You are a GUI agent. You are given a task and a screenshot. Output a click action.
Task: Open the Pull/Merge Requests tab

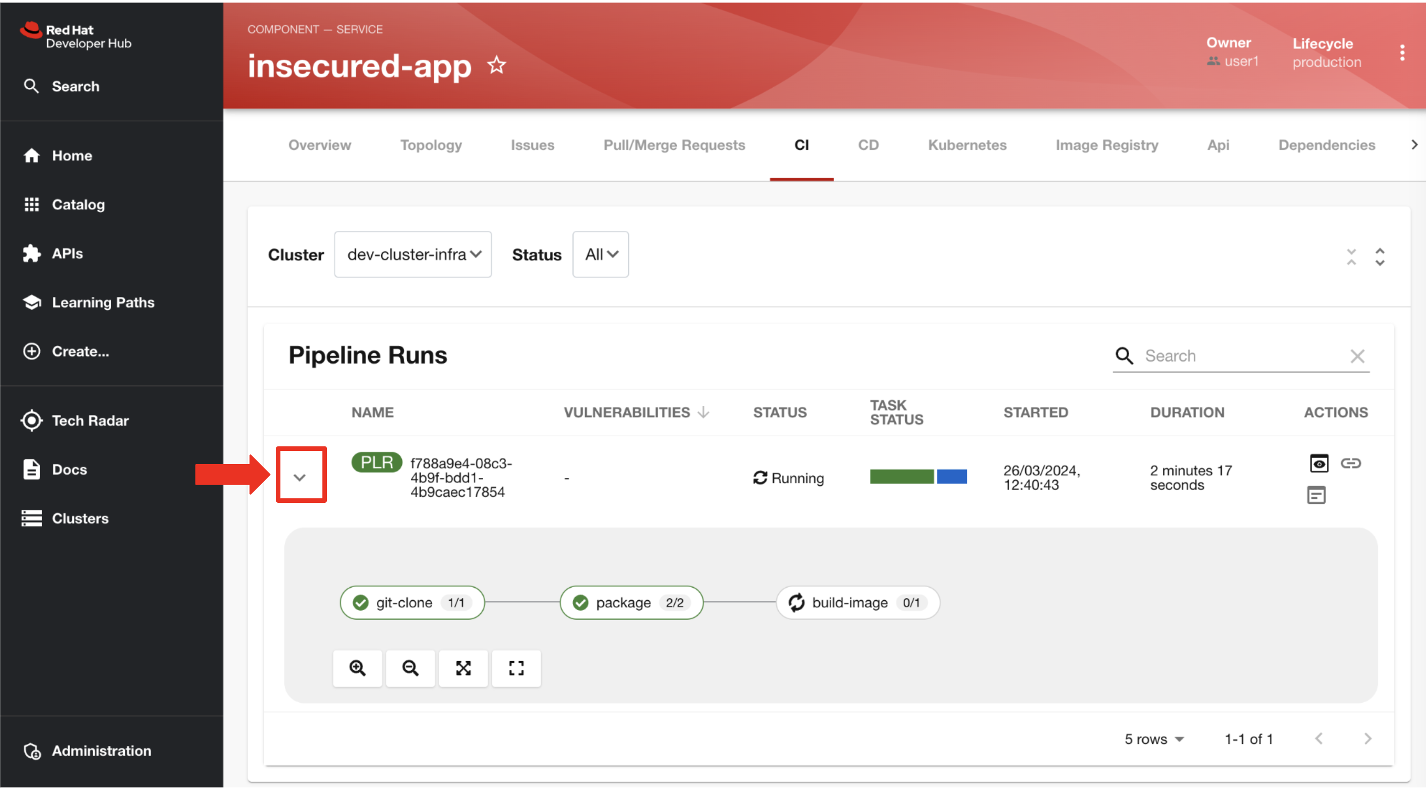[x=674, y=145]
